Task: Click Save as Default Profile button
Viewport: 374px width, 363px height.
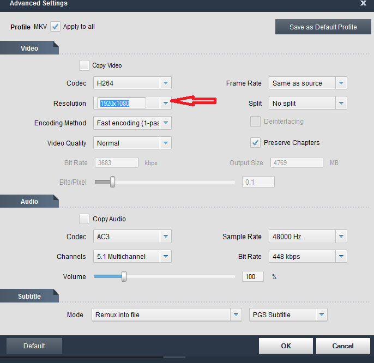Action: [x=323, y=27]
